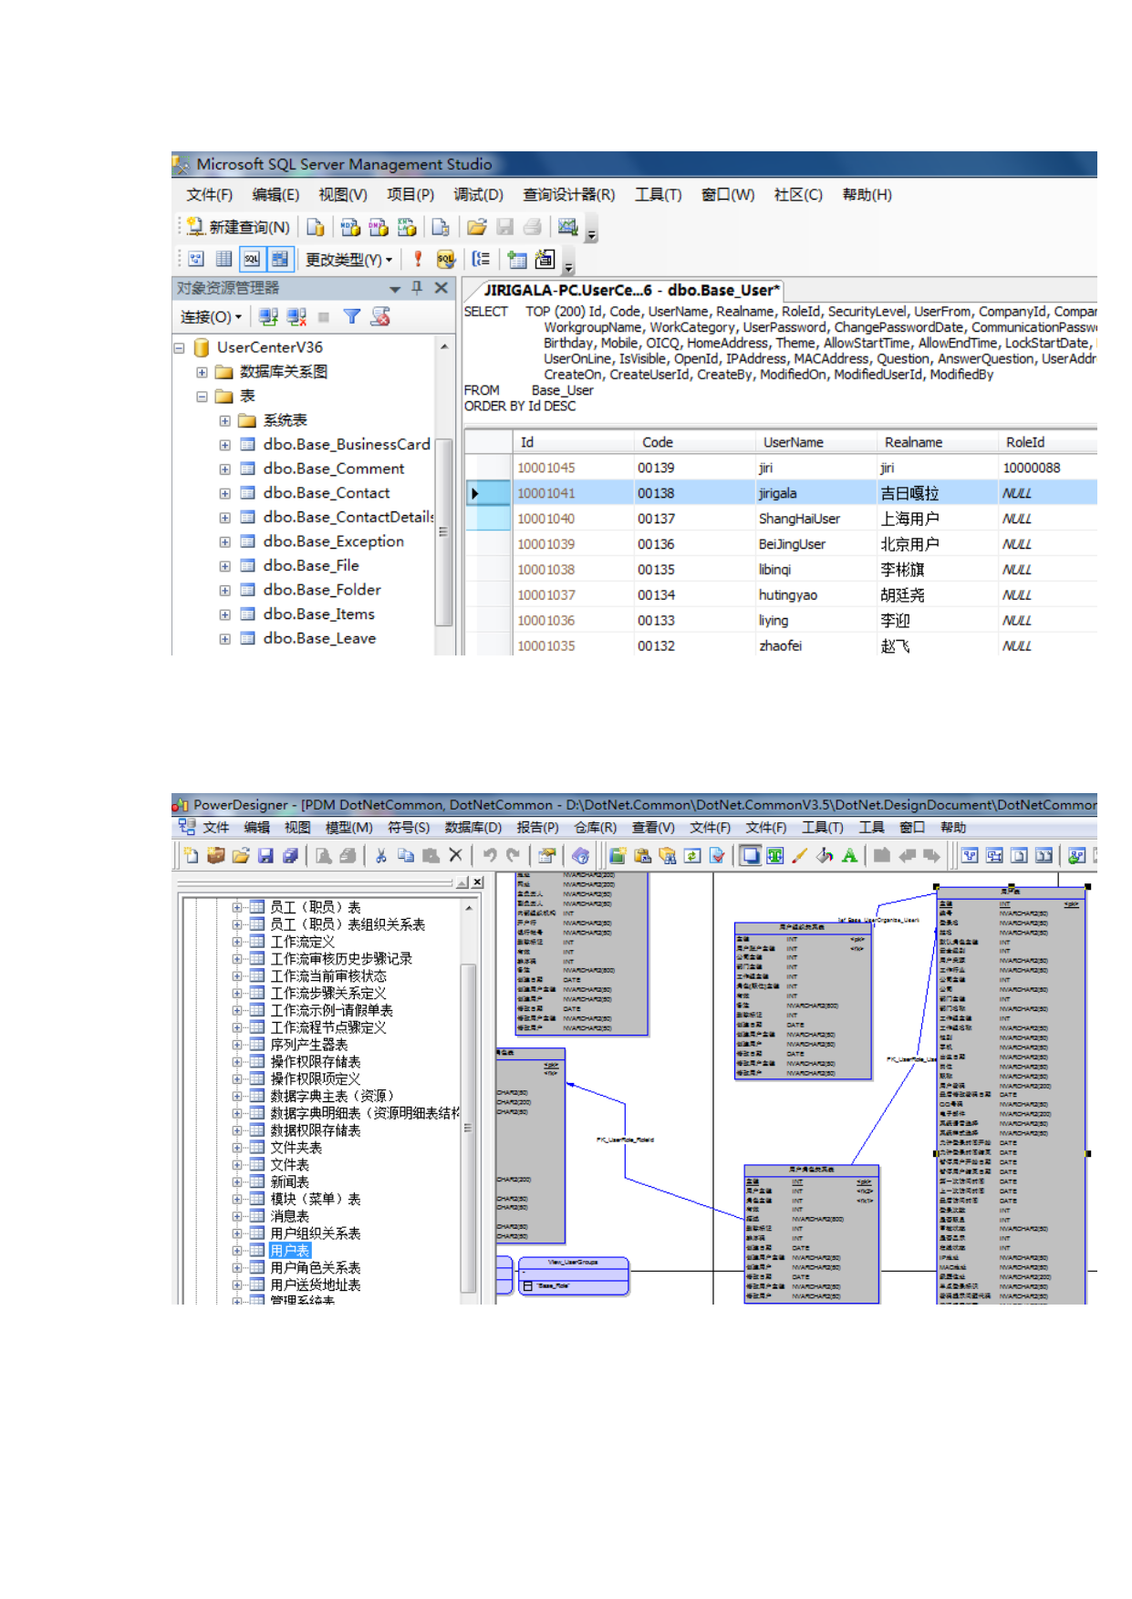Screen dimensions: 1132x1599
Task: Click the open file folder icon in SSMS
Action: coord(476,227)
